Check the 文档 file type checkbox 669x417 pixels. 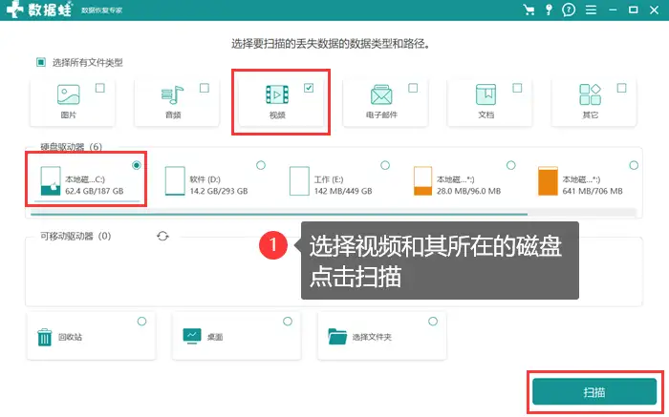[x=517, y=88]
